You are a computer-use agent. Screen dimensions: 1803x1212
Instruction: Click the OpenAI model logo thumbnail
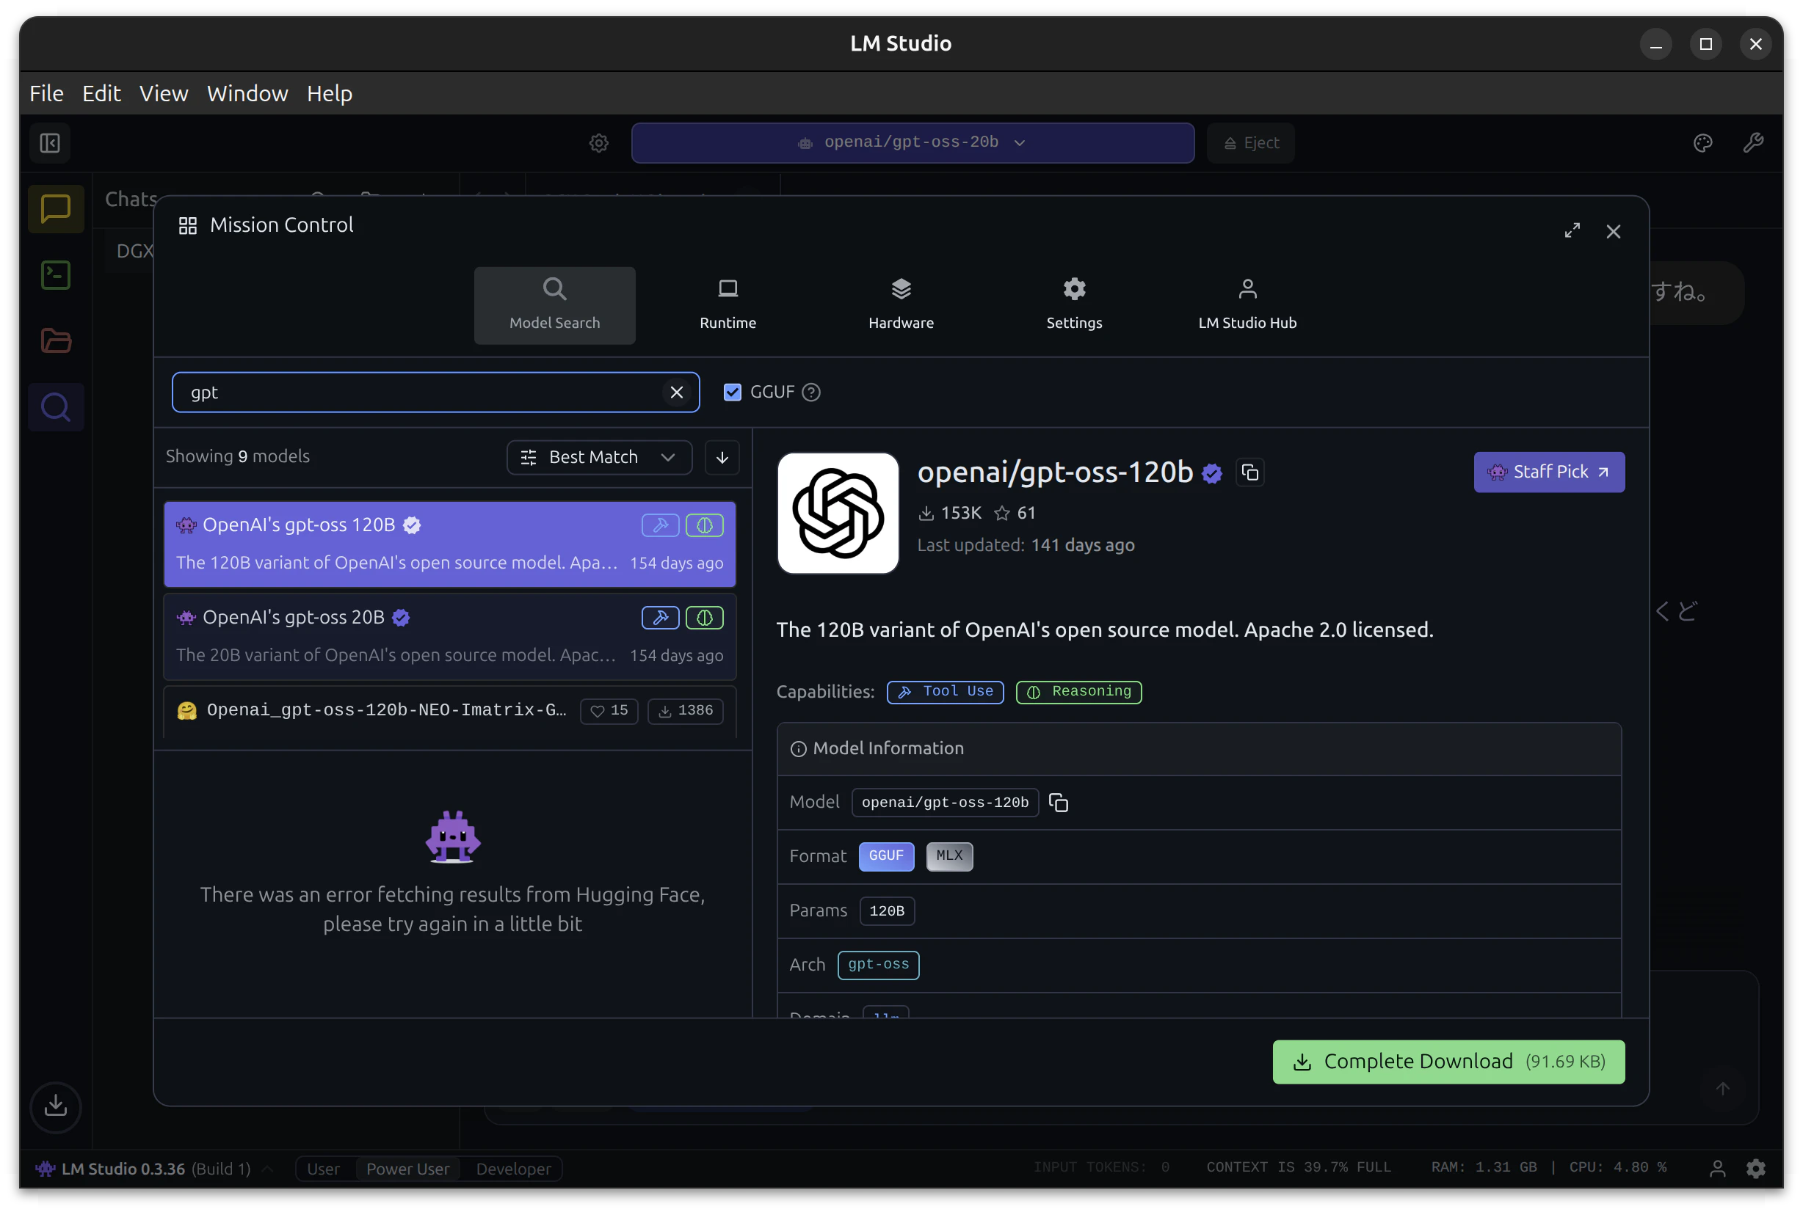click(838, 514)
